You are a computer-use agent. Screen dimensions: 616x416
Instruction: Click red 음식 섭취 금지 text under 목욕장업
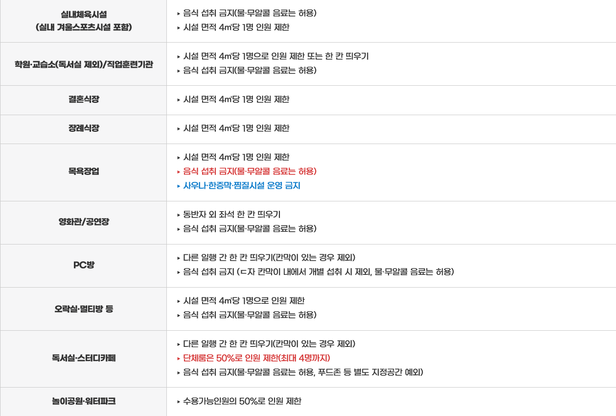[250, 171]
